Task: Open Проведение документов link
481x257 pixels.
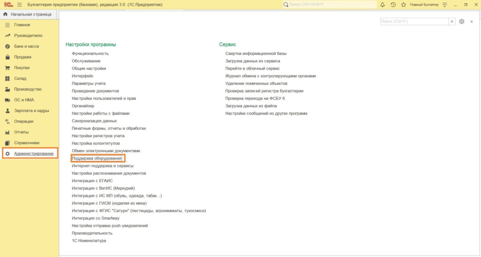Action: tap(95, 91)
